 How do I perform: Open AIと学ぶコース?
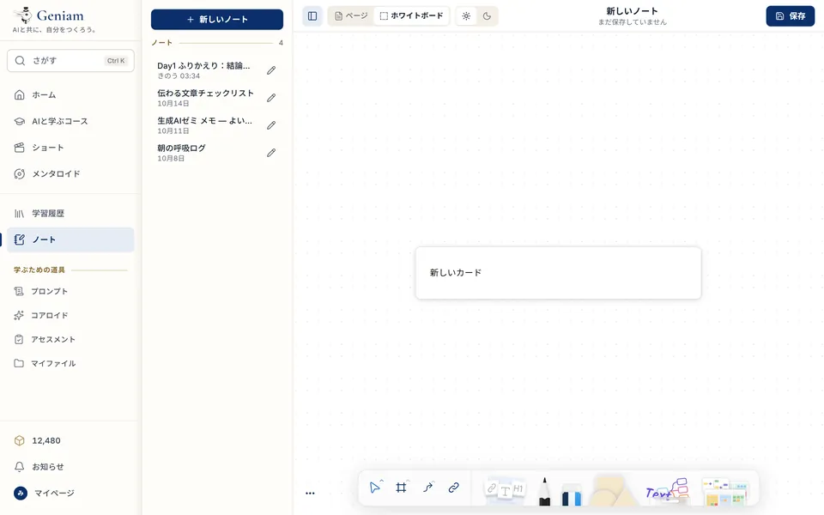70,121
